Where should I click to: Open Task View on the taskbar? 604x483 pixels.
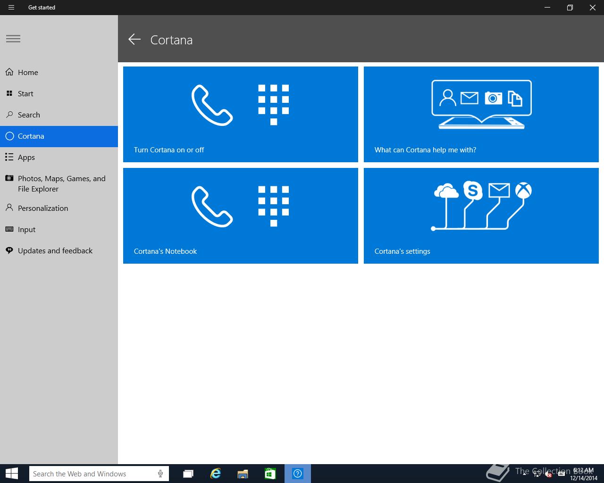[x=188, y=474]
